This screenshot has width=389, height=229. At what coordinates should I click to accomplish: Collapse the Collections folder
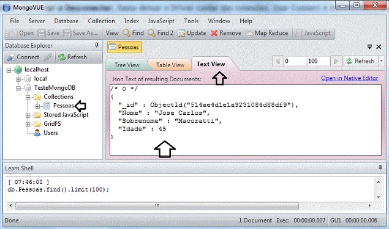tap(28, 97)
